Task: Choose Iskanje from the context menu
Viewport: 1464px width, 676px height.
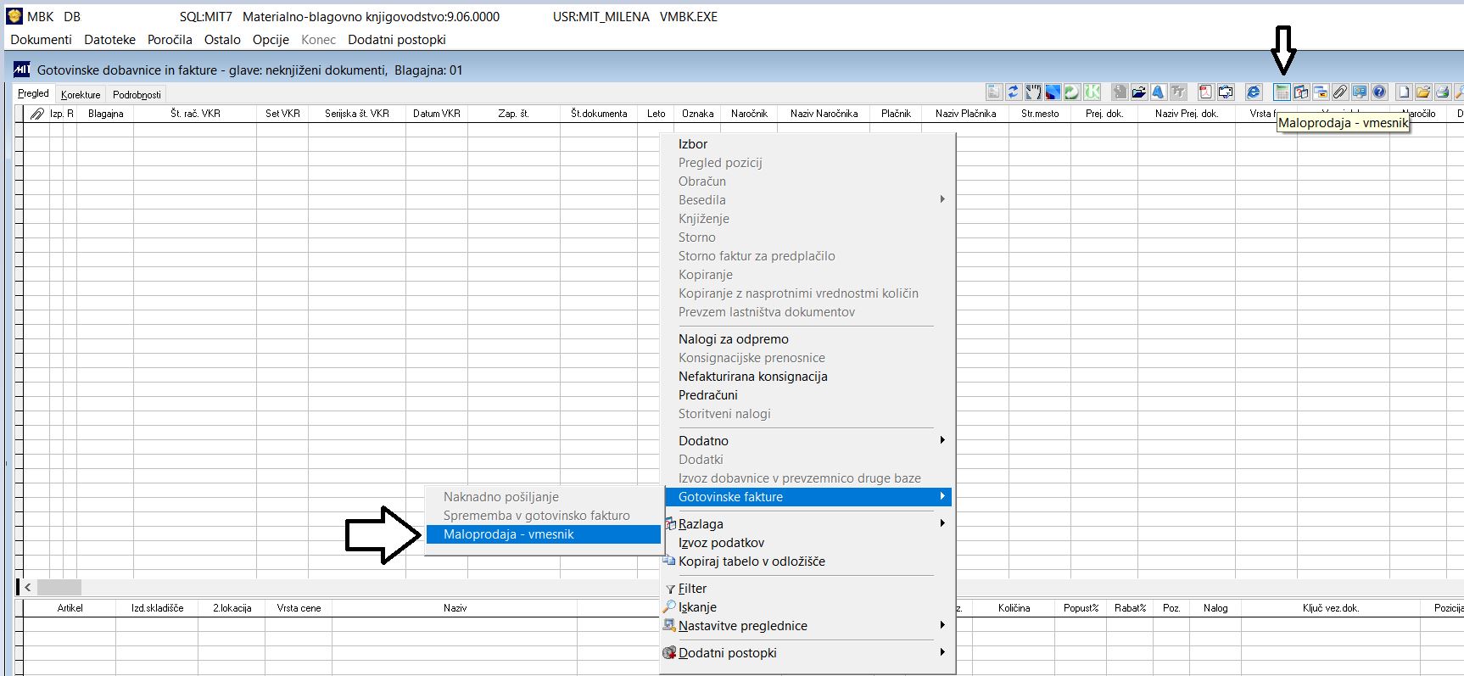Action: pos(807,607)
